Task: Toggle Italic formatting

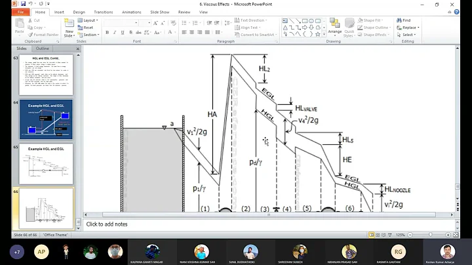Action: click(x=115, y=32)
